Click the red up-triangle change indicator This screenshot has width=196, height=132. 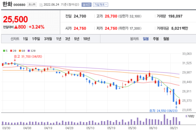point(16,27)
